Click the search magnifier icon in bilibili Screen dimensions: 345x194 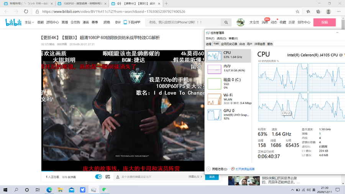click(x=226, y=22)
